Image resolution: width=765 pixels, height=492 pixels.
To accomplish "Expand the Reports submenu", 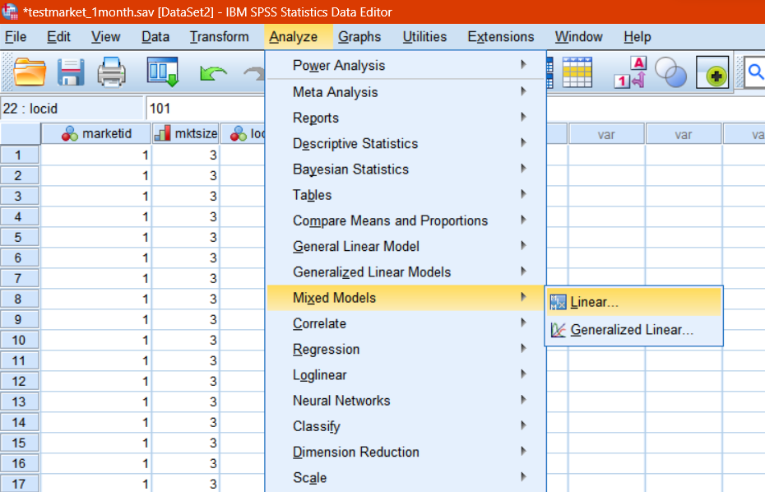I will pyautogui.click(x=406, y=118).
